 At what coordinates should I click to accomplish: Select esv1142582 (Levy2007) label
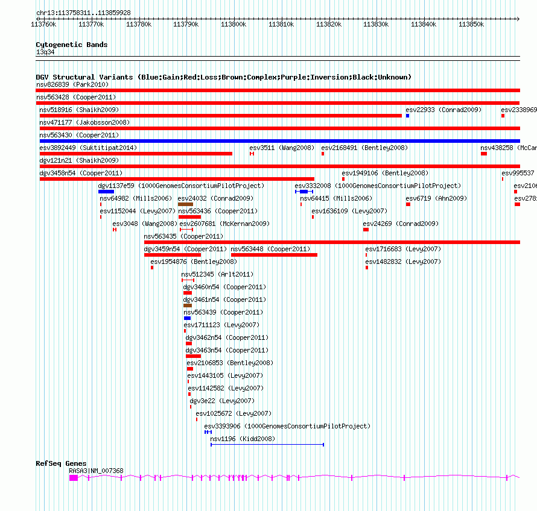[x=226, y=388]
